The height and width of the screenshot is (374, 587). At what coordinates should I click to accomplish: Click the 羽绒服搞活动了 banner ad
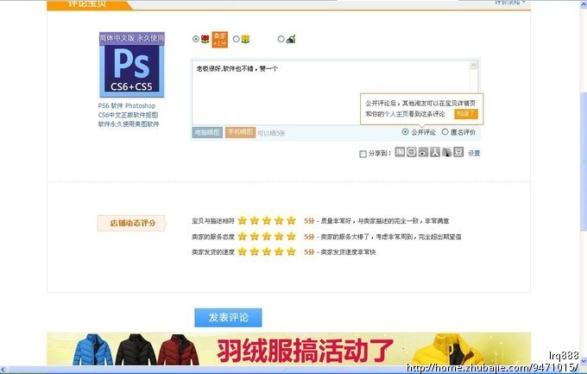(288, 349)
